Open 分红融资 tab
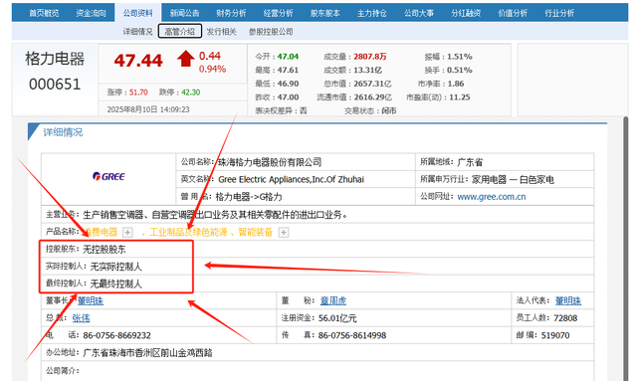 (x=466, y=13)
